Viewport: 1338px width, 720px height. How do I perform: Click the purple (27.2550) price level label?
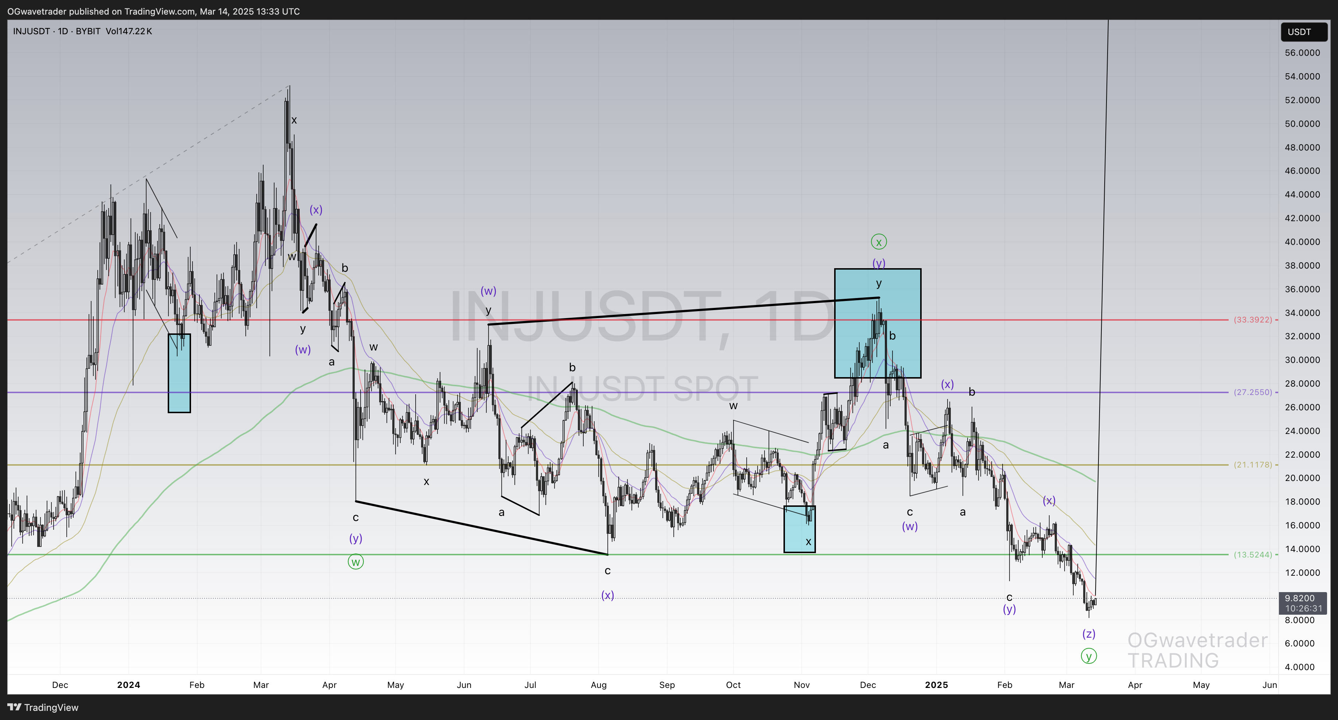[x=1253, y=392]
